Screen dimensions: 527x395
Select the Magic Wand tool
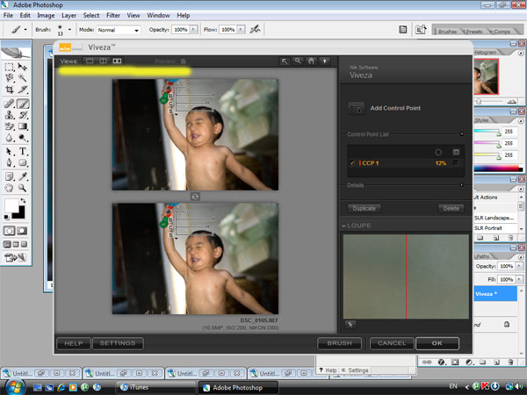(x=22, y=78)
